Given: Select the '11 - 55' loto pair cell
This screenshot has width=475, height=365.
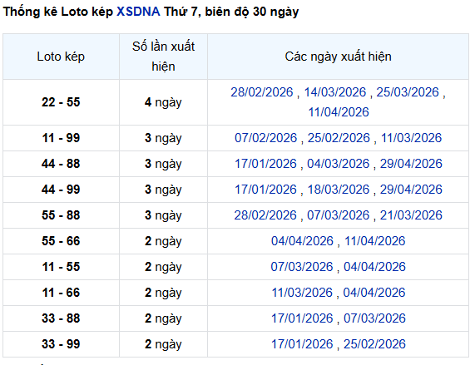Looking at the screenshot, I should [61, 267].
